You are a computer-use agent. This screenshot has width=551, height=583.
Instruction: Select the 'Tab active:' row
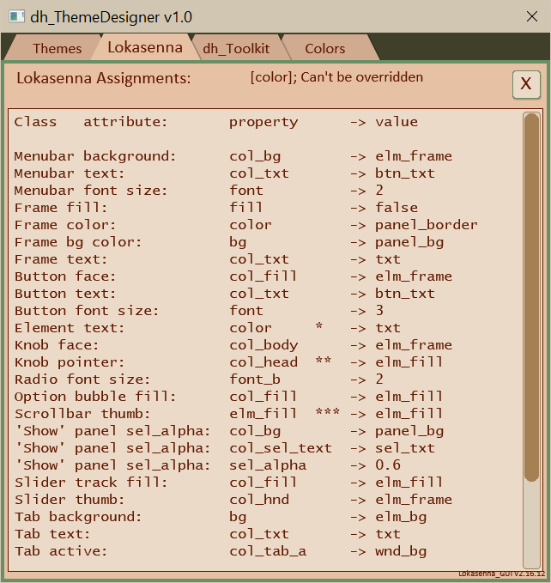(221, 551)
